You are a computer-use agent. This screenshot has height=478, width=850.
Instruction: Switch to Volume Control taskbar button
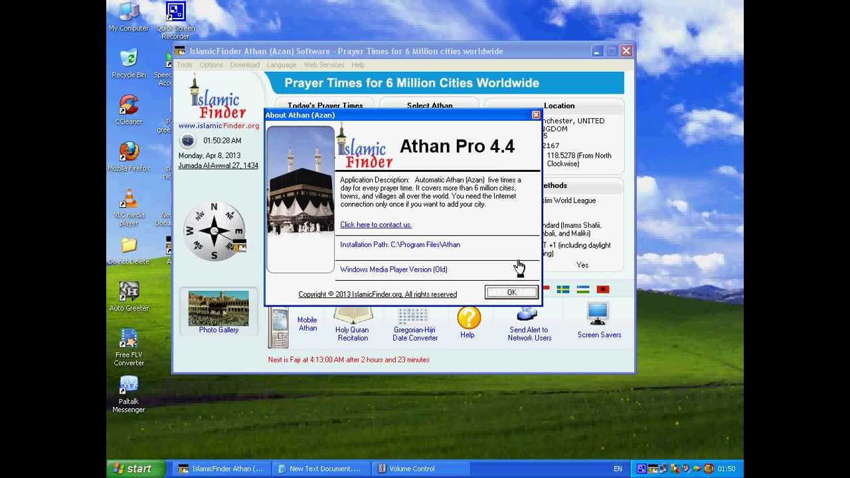click(421, 469)
